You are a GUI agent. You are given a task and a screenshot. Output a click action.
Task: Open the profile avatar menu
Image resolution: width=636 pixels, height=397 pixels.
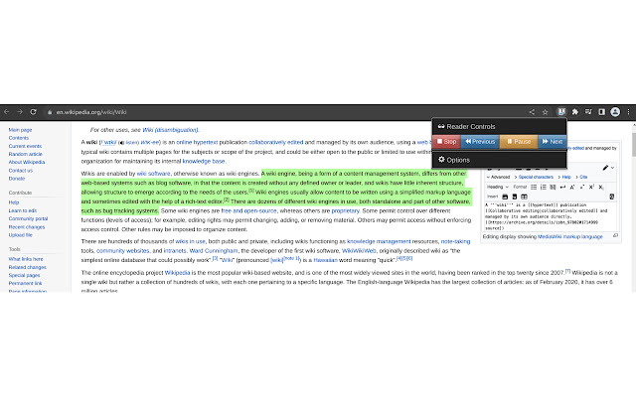point(615,112)
